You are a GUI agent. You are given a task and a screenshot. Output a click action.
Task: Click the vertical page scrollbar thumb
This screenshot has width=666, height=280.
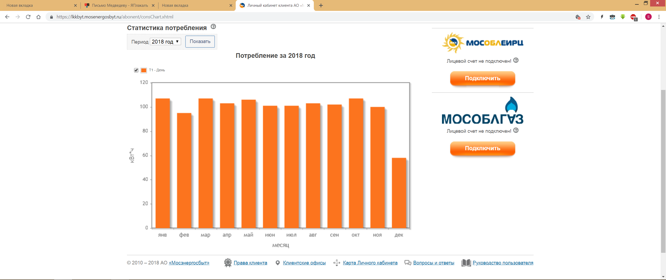point(663,171)
